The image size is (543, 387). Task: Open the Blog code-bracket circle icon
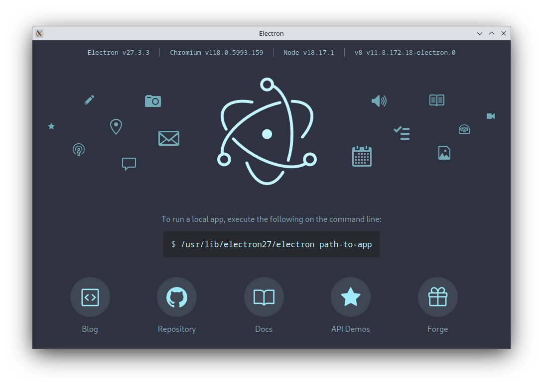click(x=90, y=297)
